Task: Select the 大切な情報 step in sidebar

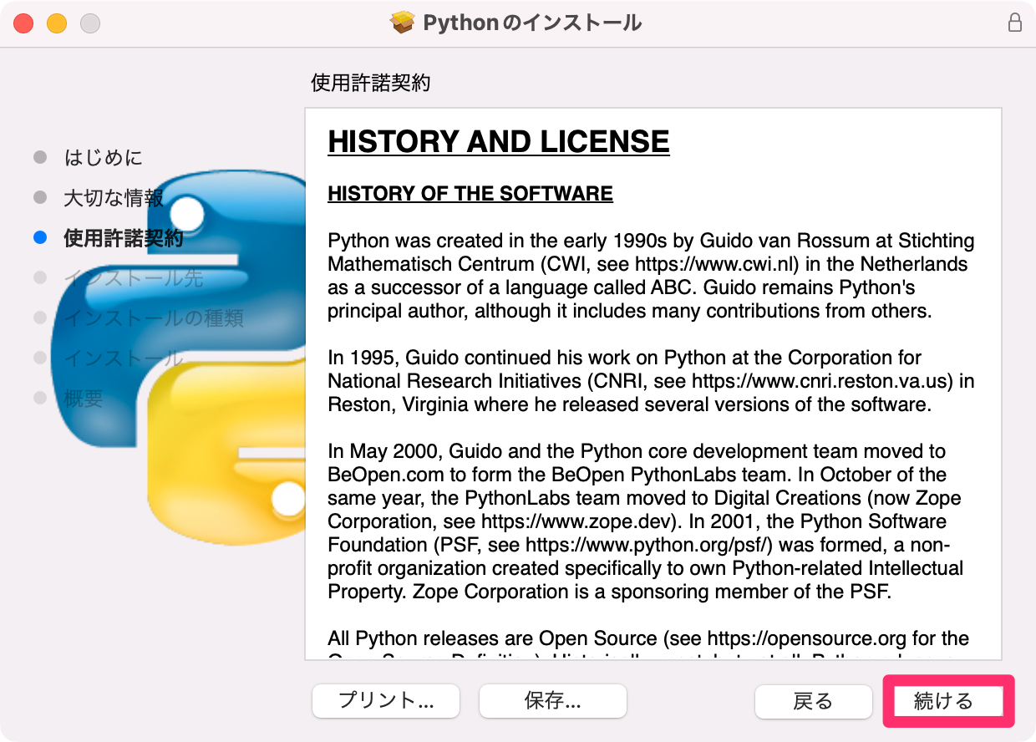Action: (114, 198)
